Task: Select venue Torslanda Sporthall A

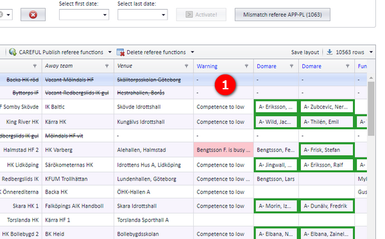Action: click(x=154, y=220)
